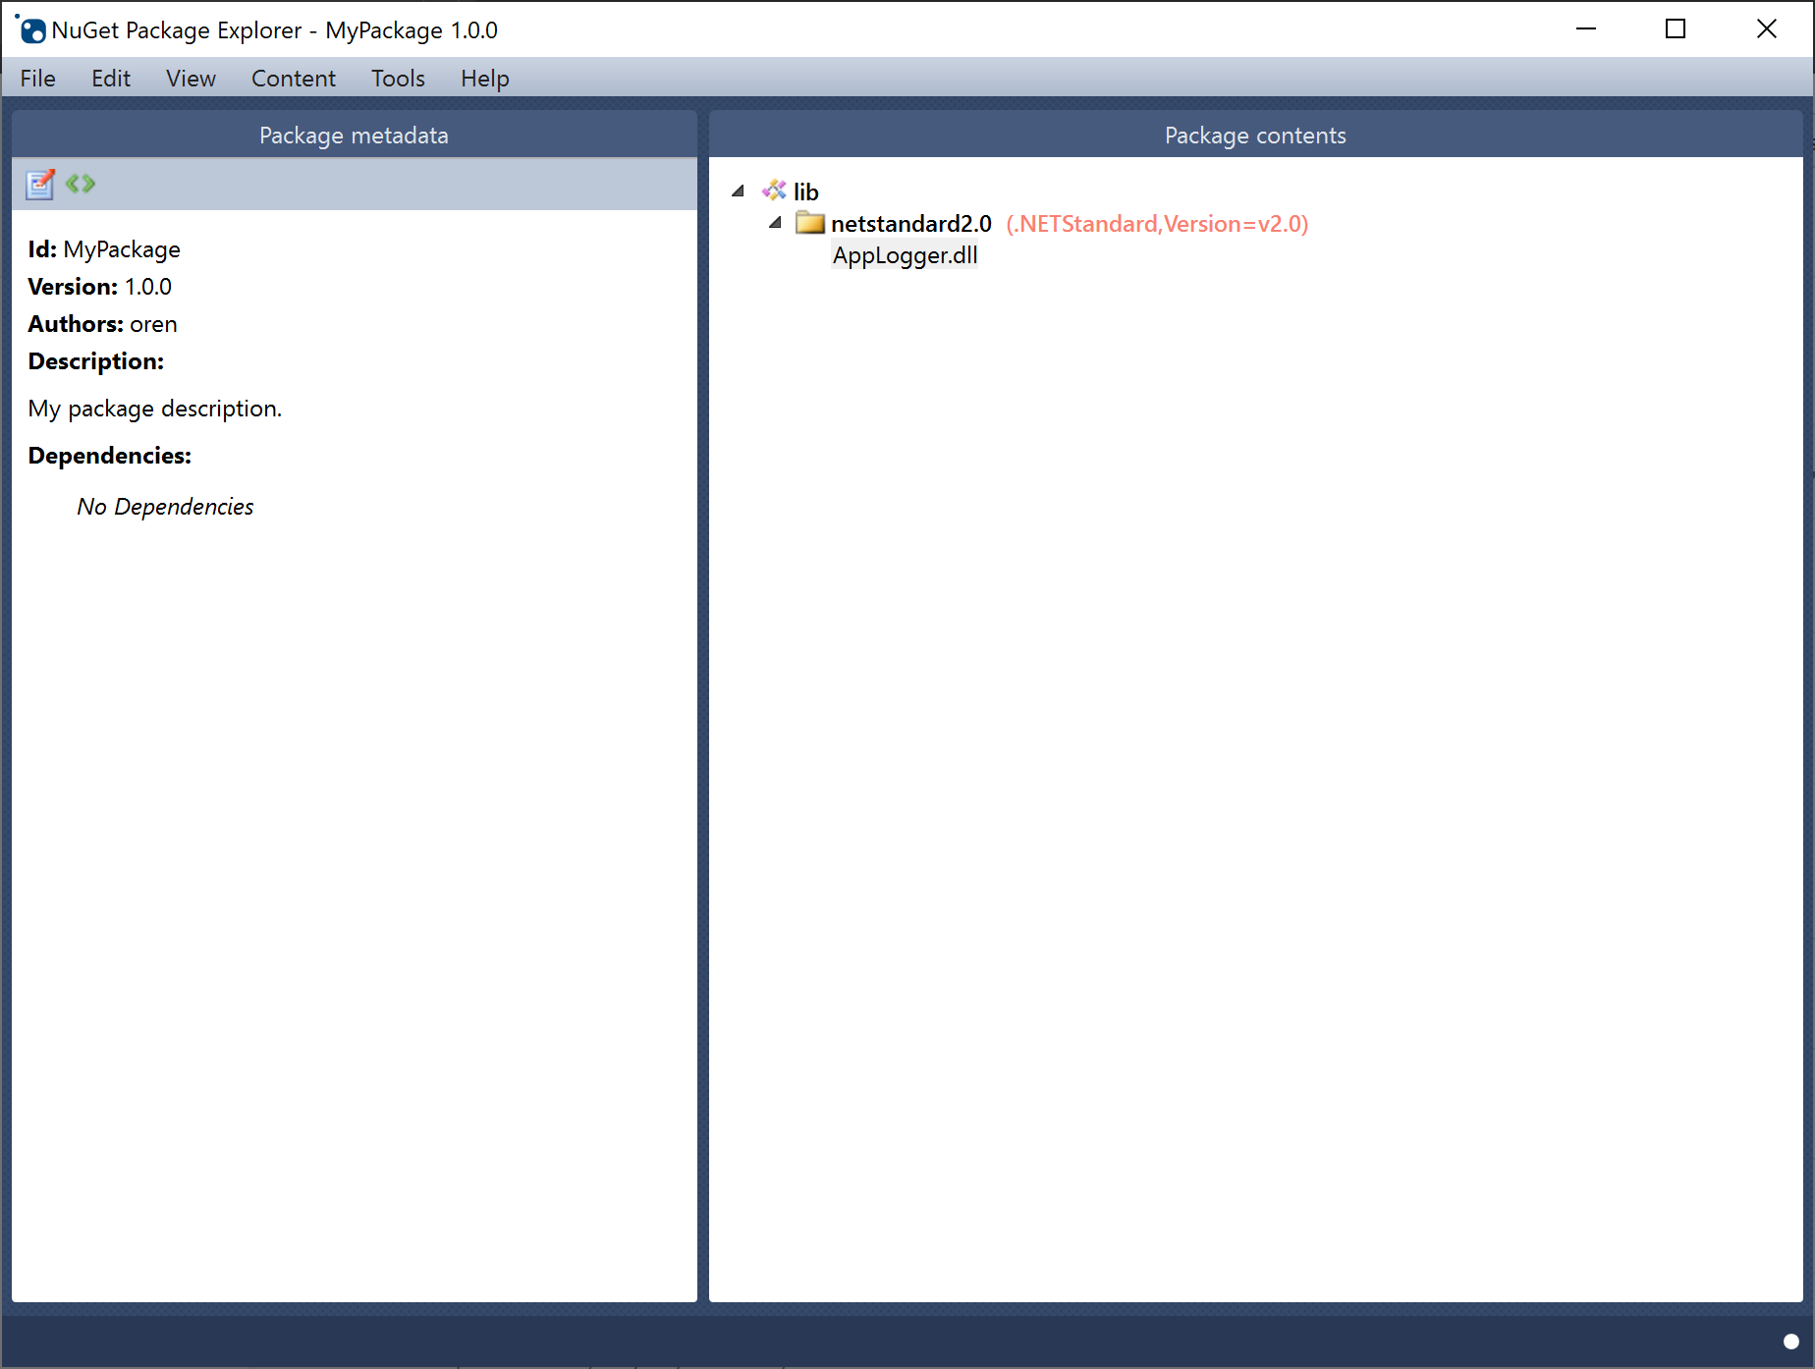Open the Edit menu

click(111, 79)
